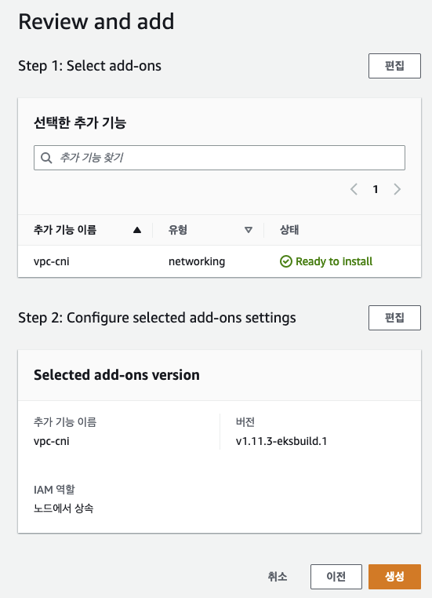Click the 취소 cancel link
Image resolution: width=432 pixels, height=598 pixels.
coord(278,577)
